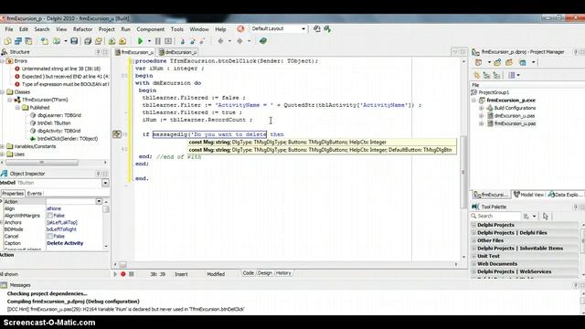
Task: Click the H2164 hint message line
Action: 126,309
